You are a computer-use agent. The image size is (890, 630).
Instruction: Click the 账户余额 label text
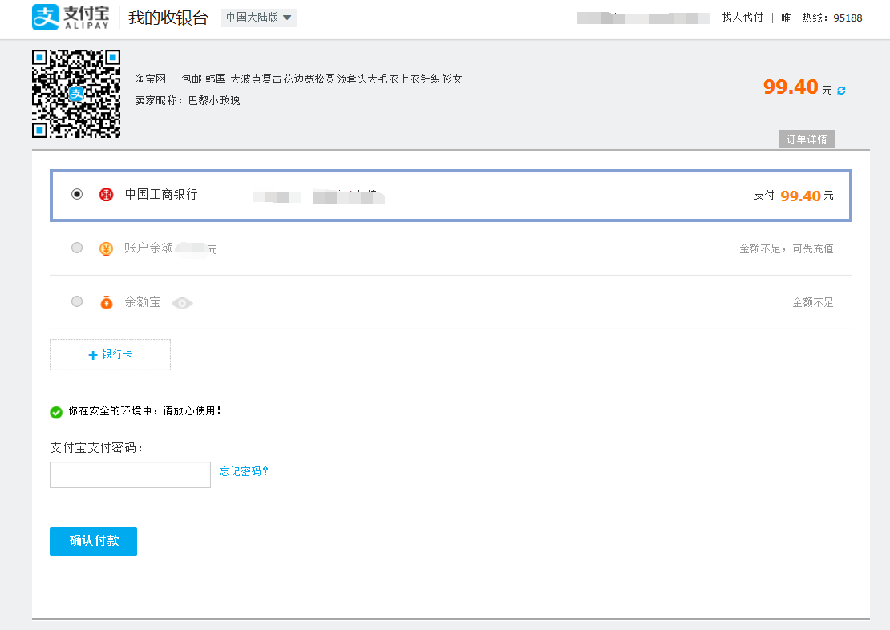(148, 248)
